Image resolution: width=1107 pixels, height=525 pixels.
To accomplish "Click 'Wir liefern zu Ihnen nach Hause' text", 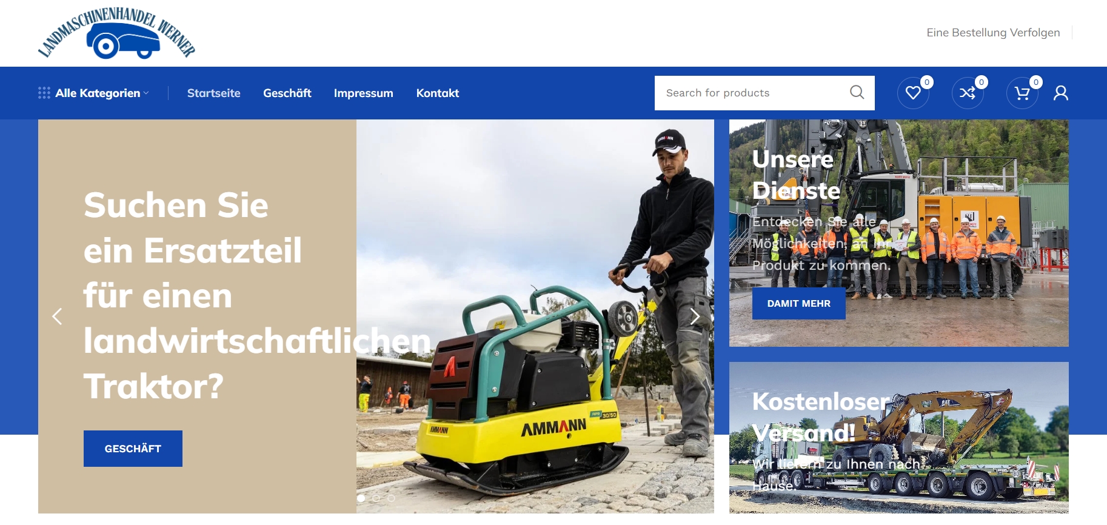I will 837,475.
